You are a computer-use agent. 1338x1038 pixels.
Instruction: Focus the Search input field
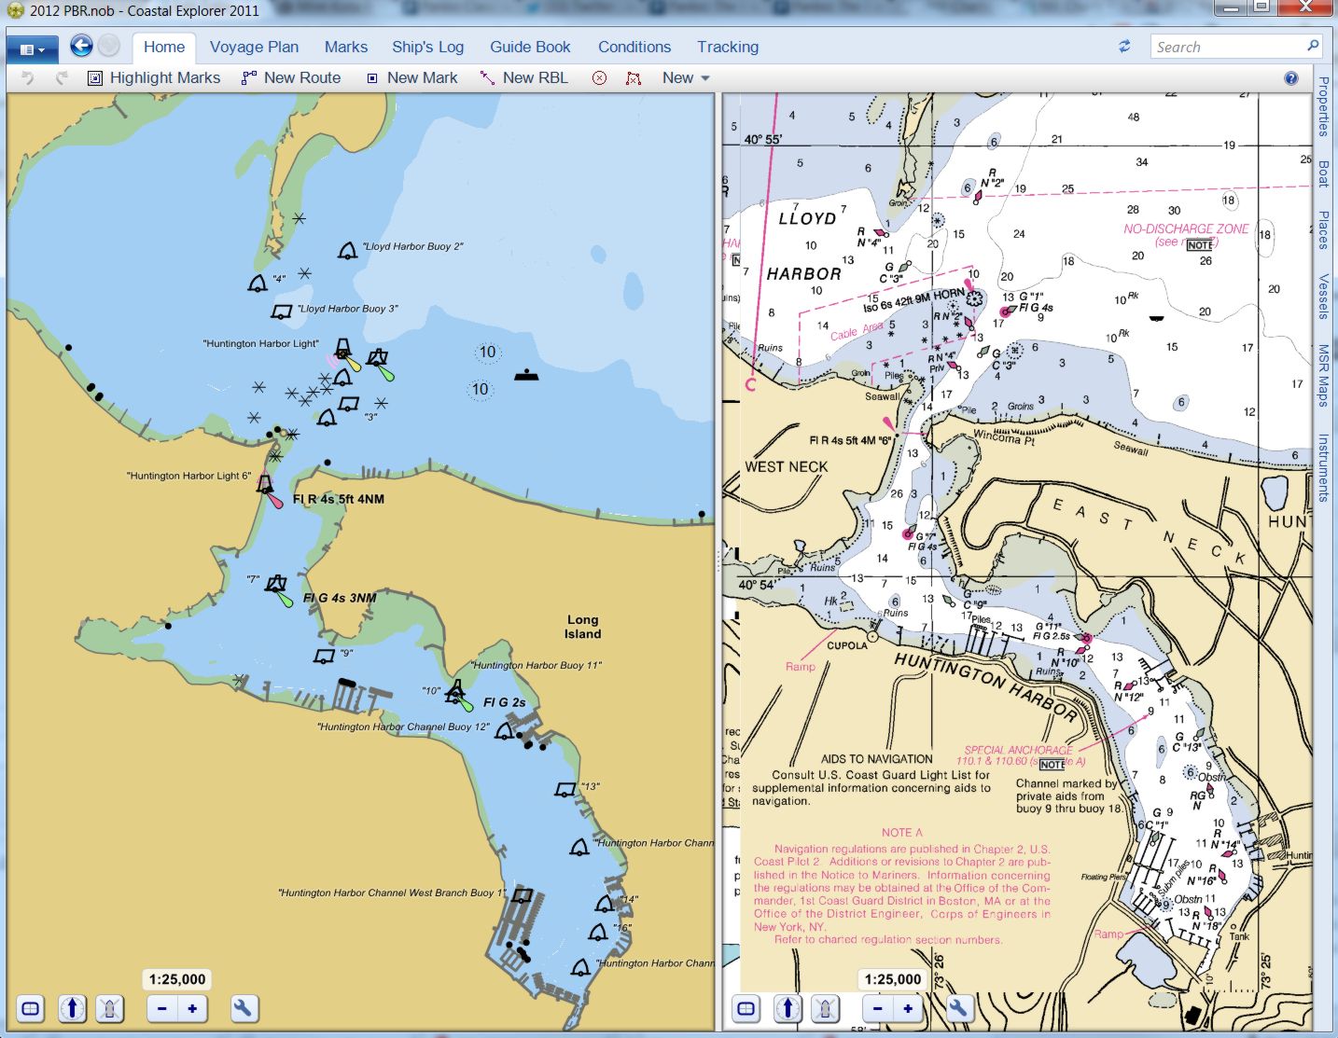(1226, 47)
